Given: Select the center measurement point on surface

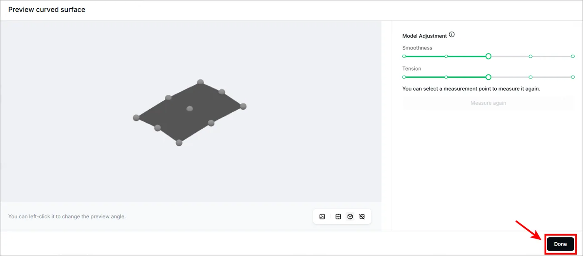Looking at the screenshot, I should pyautogui.click(x=189, y=108).
